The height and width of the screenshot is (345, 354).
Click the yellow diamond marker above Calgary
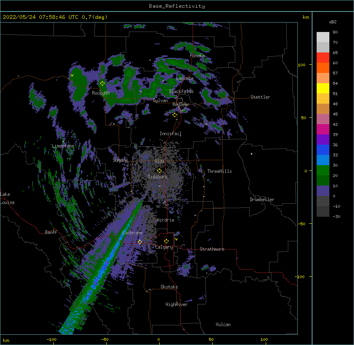[166, 241]
